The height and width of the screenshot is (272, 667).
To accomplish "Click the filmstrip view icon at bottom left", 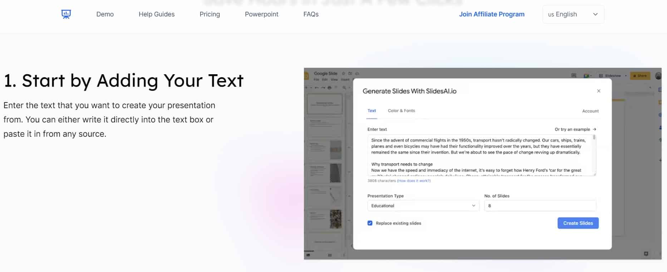I will pos(308,255).
